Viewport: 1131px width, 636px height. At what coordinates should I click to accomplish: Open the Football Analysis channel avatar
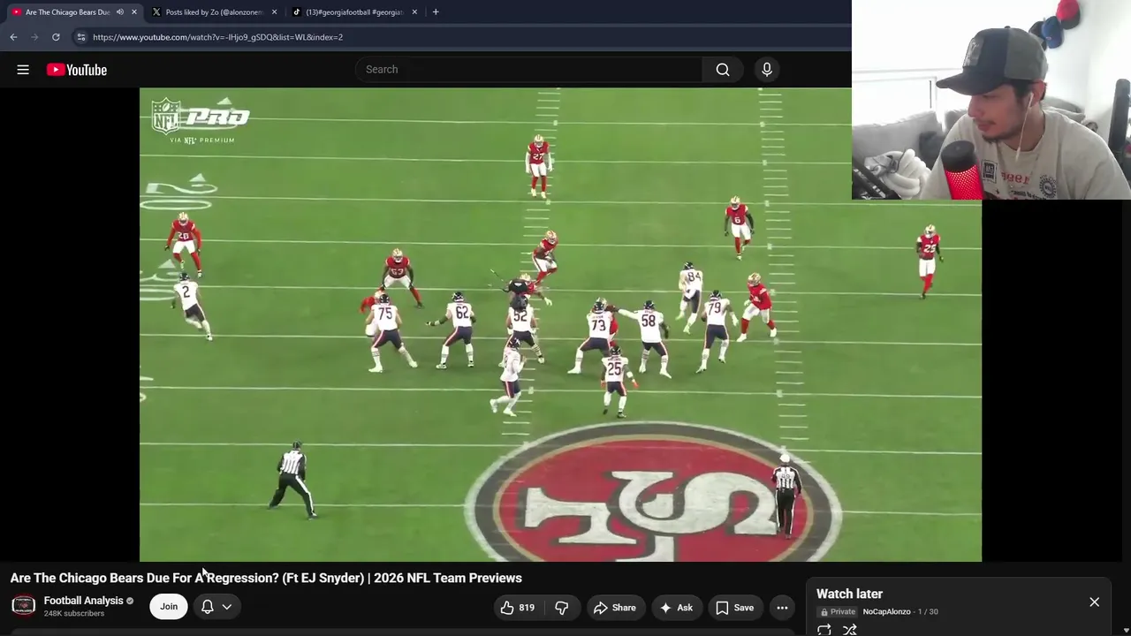[23, 606]
